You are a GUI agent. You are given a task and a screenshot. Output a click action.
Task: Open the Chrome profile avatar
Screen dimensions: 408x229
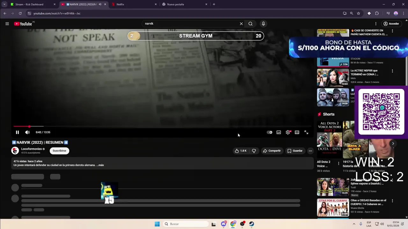396,13
